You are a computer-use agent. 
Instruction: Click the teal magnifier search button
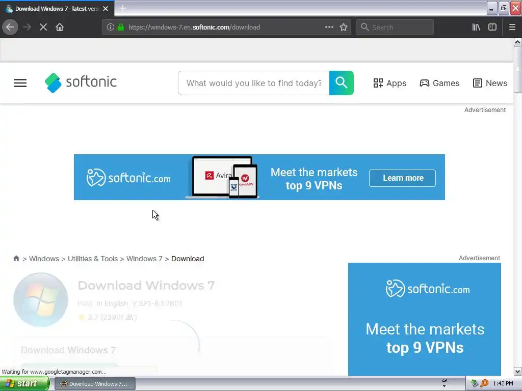(341, 83)
